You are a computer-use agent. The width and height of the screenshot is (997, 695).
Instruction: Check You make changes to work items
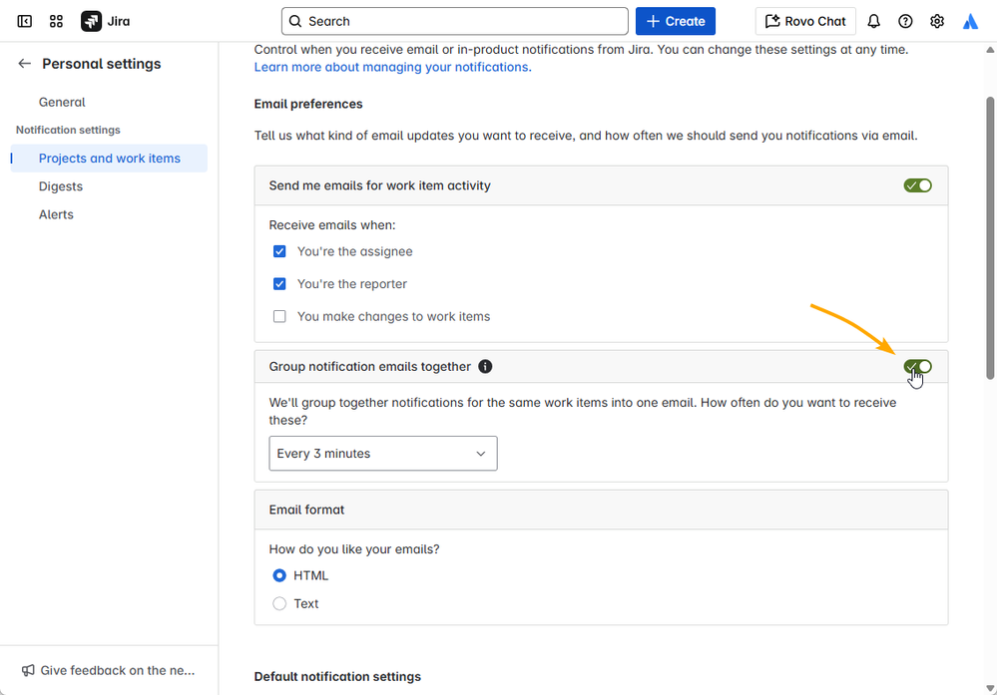(x=279, y=317)
